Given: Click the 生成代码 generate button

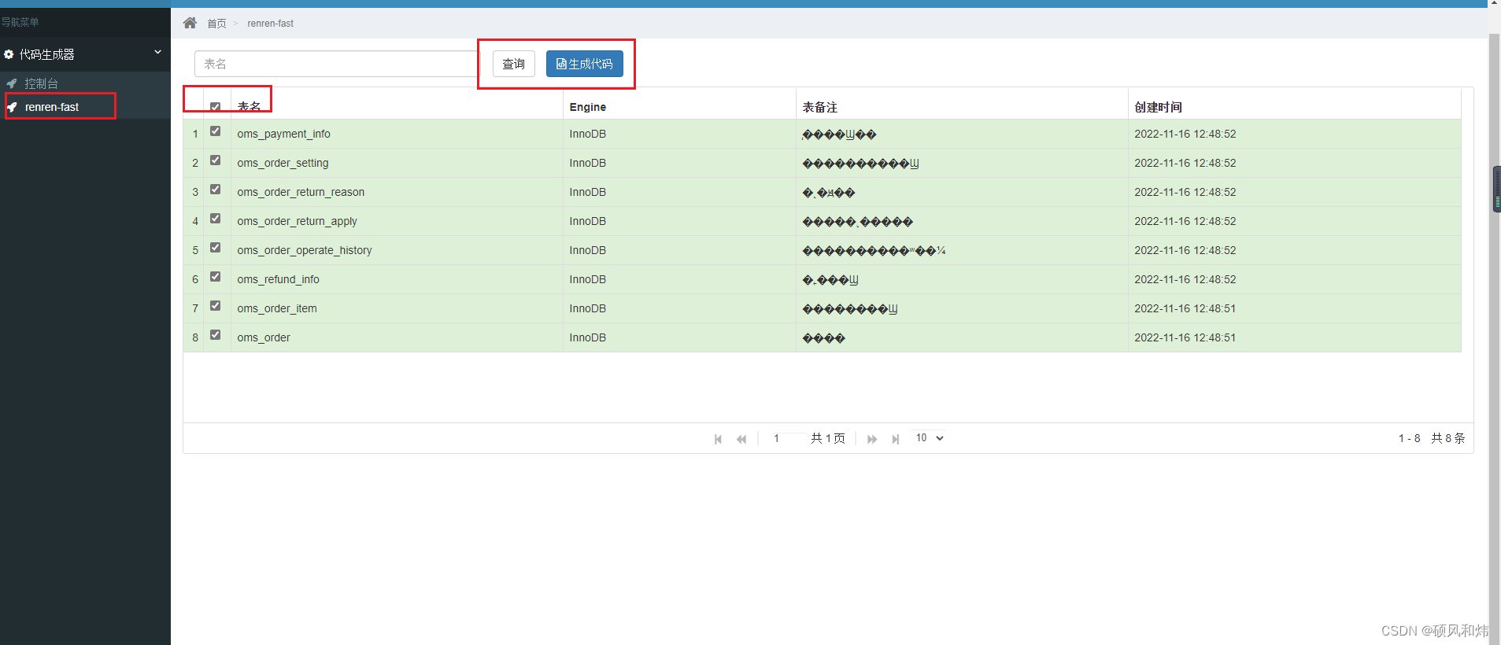Looking at the screenshot, I should (x=585, y=64).
